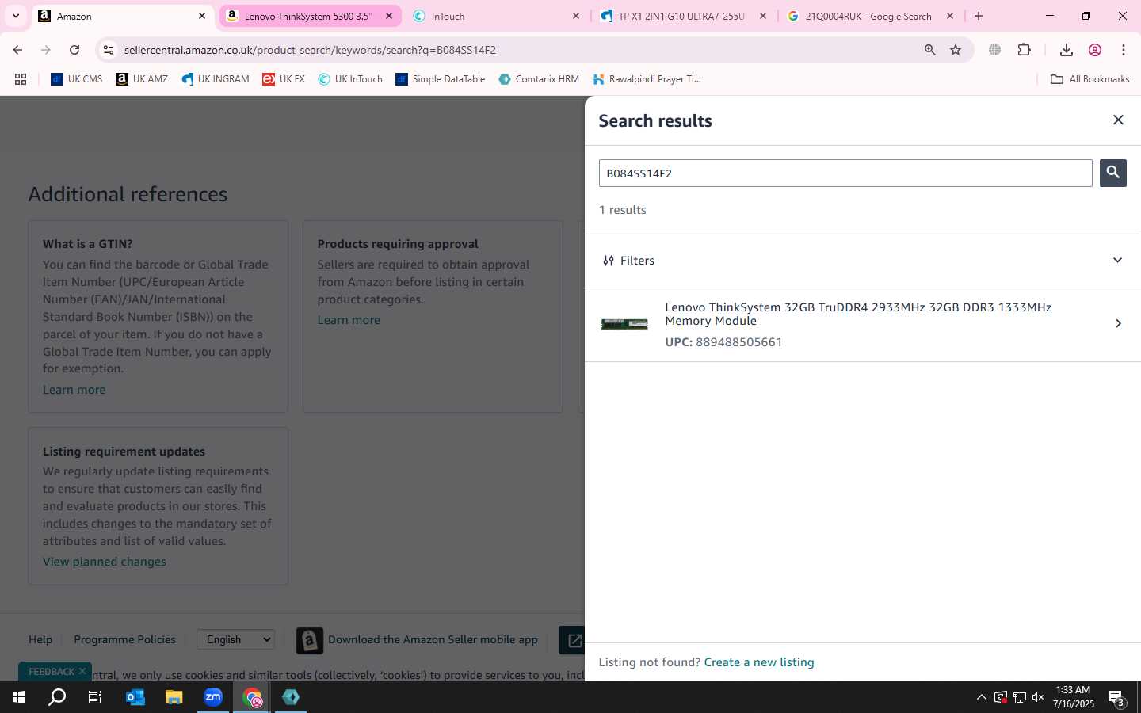Image resolution: width=1141 pixels, height=713 pixels.
Task: Open Task View on taskbar
Action: coord(95,697)
